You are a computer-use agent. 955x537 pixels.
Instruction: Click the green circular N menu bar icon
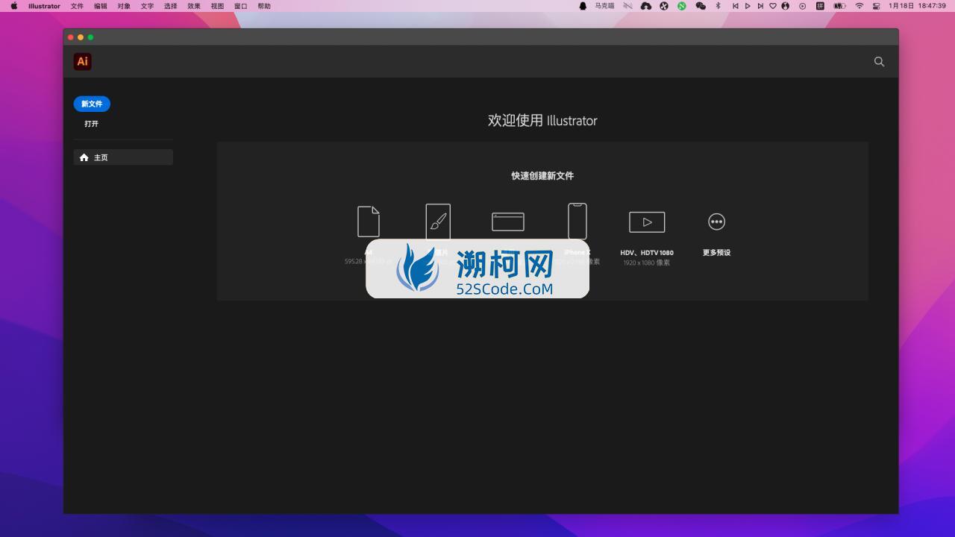(x=682, y=6)
